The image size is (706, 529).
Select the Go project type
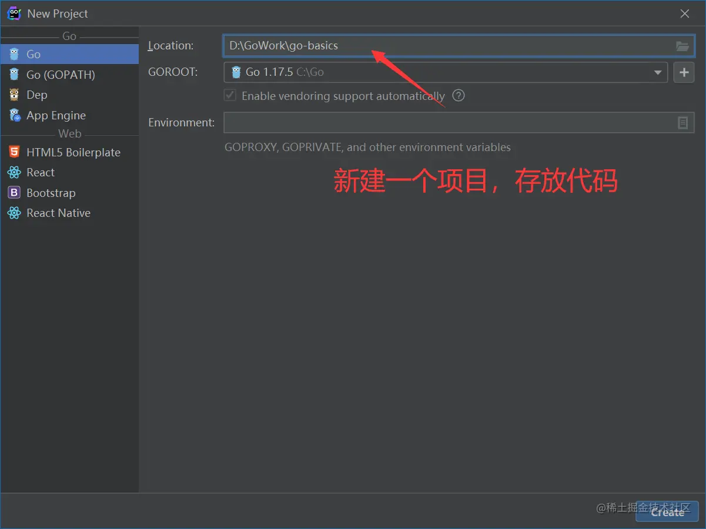(69, 54)
